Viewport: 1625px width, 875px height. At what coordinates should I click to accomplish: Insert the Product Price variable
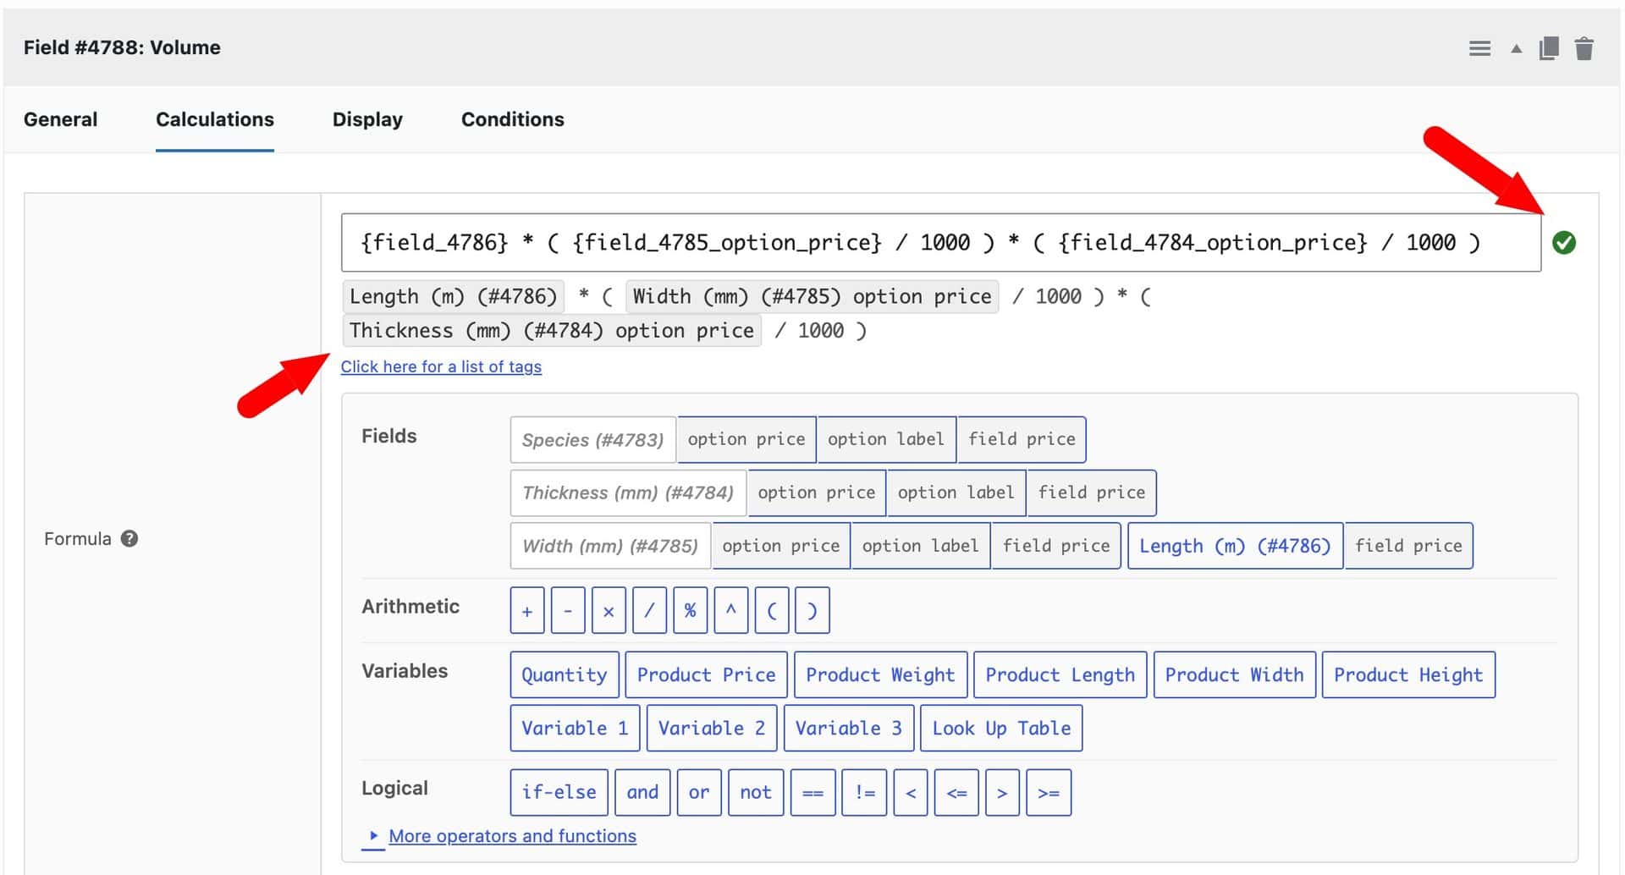tap(706, 674)
